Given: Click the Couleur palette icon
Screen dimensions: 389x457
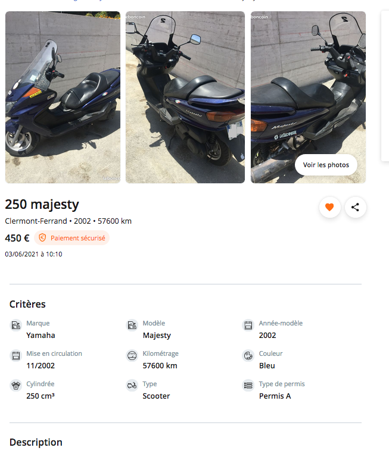Looking at the screenshot, I should coord(248,356).
